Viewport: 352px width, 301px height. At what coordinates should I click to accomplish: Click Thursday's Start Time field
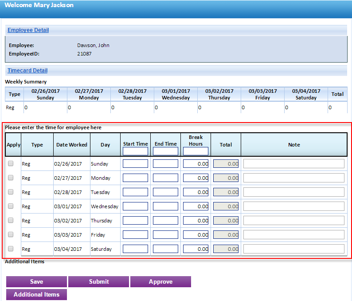tap(135, 221)
